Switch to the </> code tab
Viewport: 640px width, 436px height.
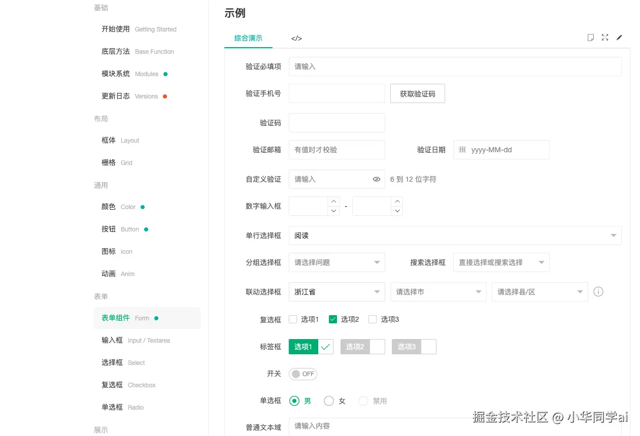pos(296,38)
